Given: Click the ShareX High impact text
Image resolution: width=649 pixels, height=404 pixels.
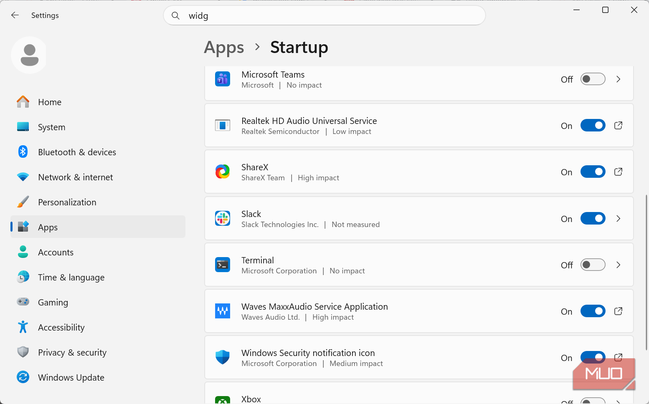Looking at the screenshot, I should pyautogui.click(x=318, y=178).
